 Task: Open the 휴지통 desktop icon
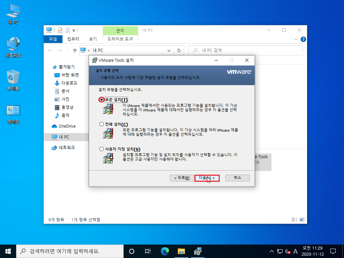click(x=13, y=80)
